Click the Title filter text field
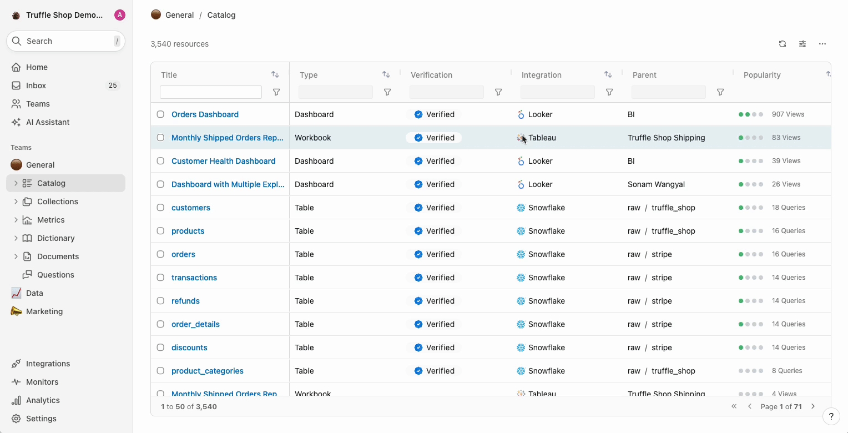This screenshot has height=433, width=848. 211,92
